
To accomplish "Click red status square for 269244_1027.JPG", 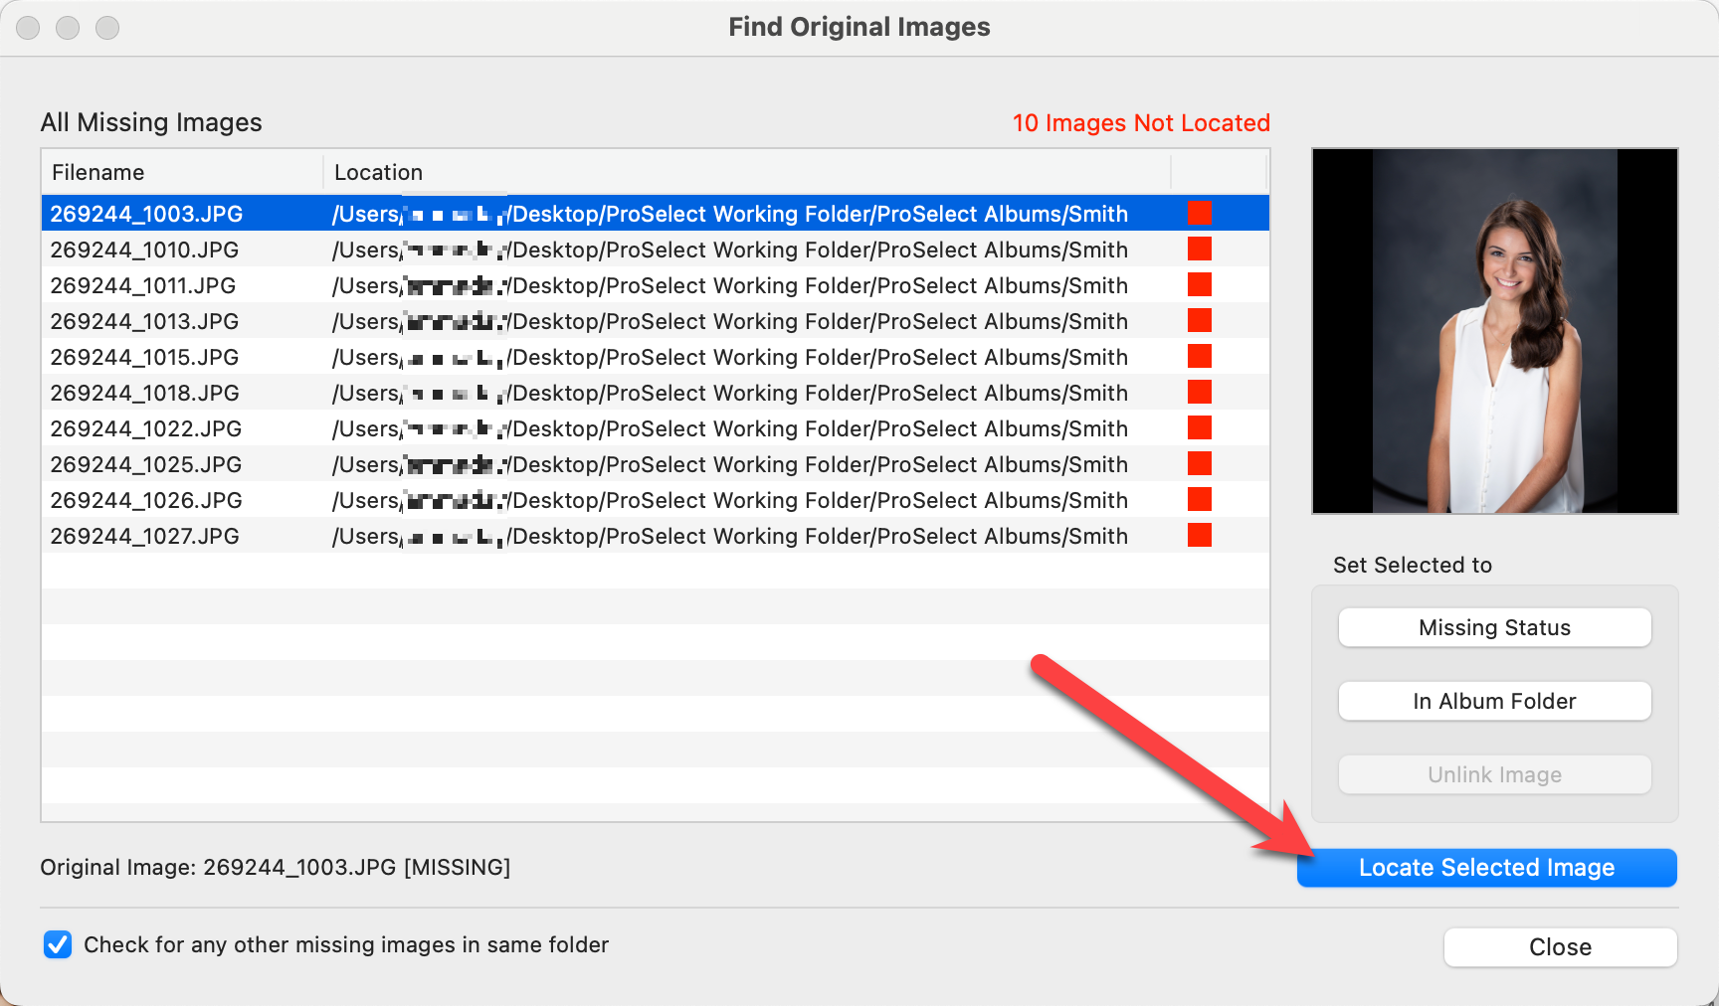I will [1200, 535].
